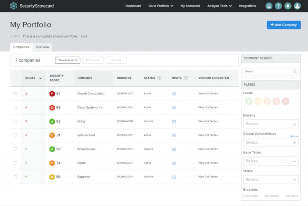Open the notifications bell icon

[288, 6]
